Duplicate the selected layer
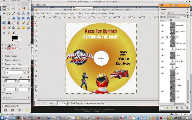The image size is (192, 120). coord(177,108)
